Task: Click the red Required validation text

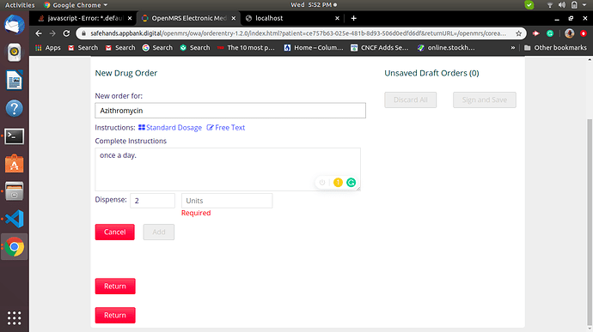Action: [196, 213]
